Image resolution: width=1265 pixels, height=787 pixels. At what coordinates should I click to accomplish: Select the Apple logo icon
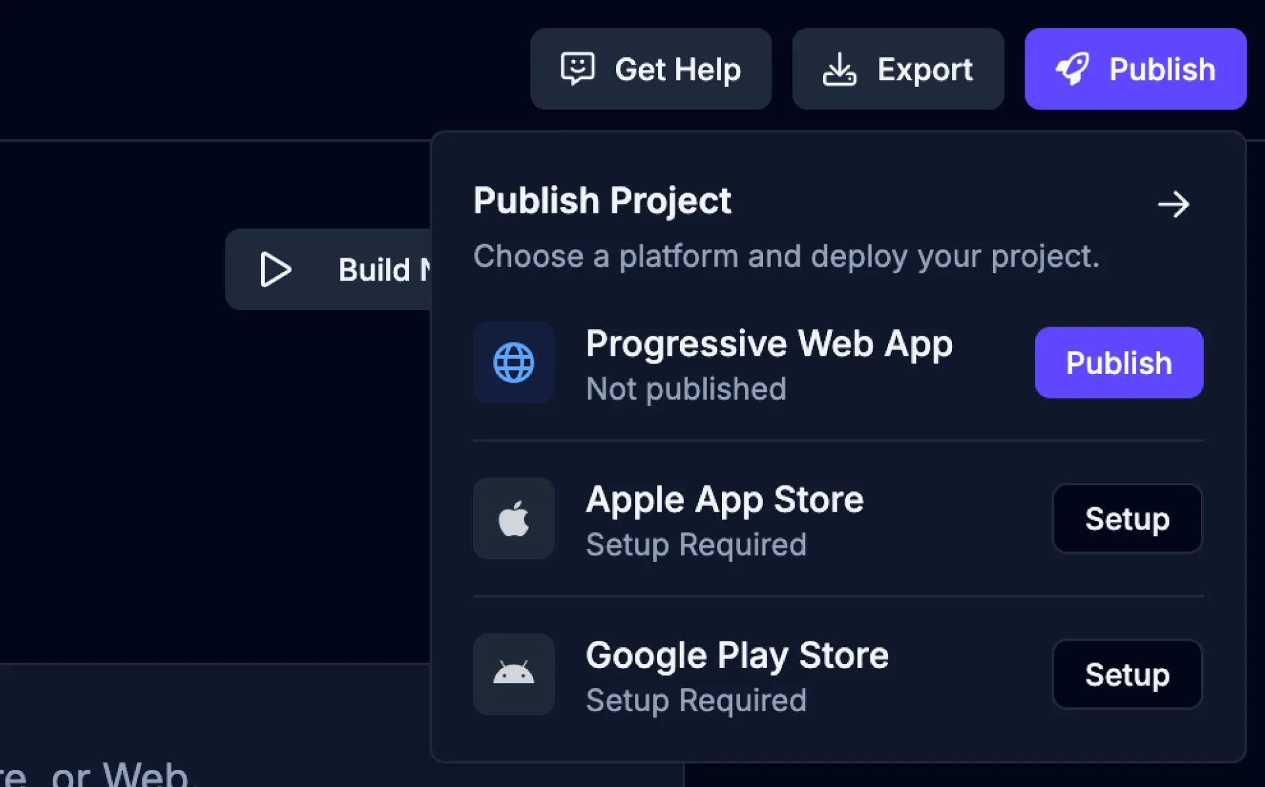point(513,518)
